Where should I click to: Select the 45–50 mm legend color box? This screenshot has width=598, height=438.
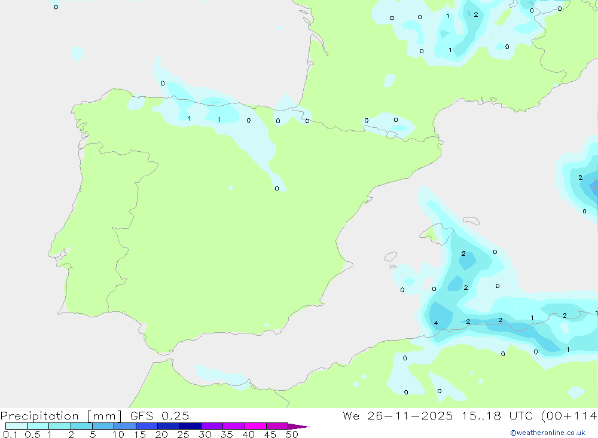(x=277, y=426)
